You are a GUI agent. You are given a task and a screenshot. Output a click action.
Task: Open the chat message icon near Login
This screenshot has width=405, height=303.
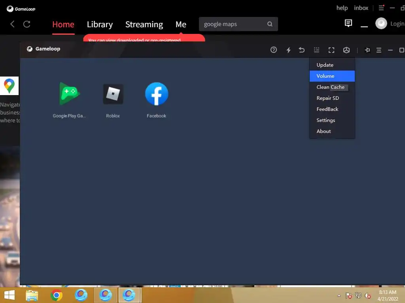coord(348,23)
